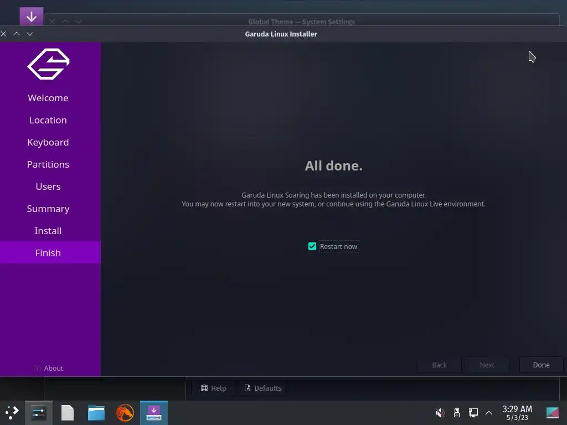The image size is (567, 425).
Task: Select the Location step in sidebar
Action: [x=48, y=120]
